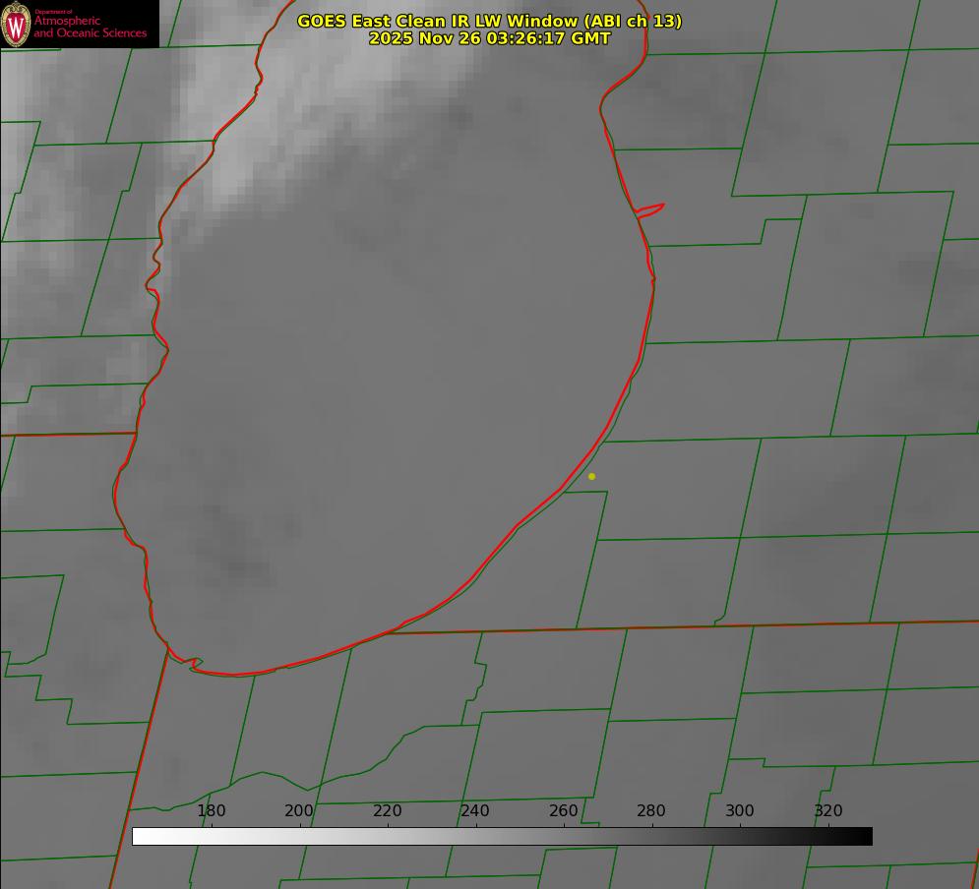The height and width of the screenshot is (889, 979).
Task: Click the University of Wisconsin crest logo
Action: (16, 24)
